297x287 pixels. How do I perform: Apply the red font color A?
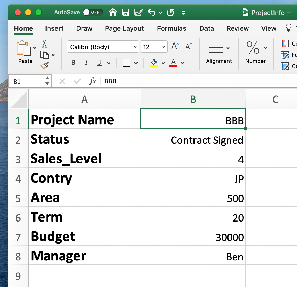(173, 63)
